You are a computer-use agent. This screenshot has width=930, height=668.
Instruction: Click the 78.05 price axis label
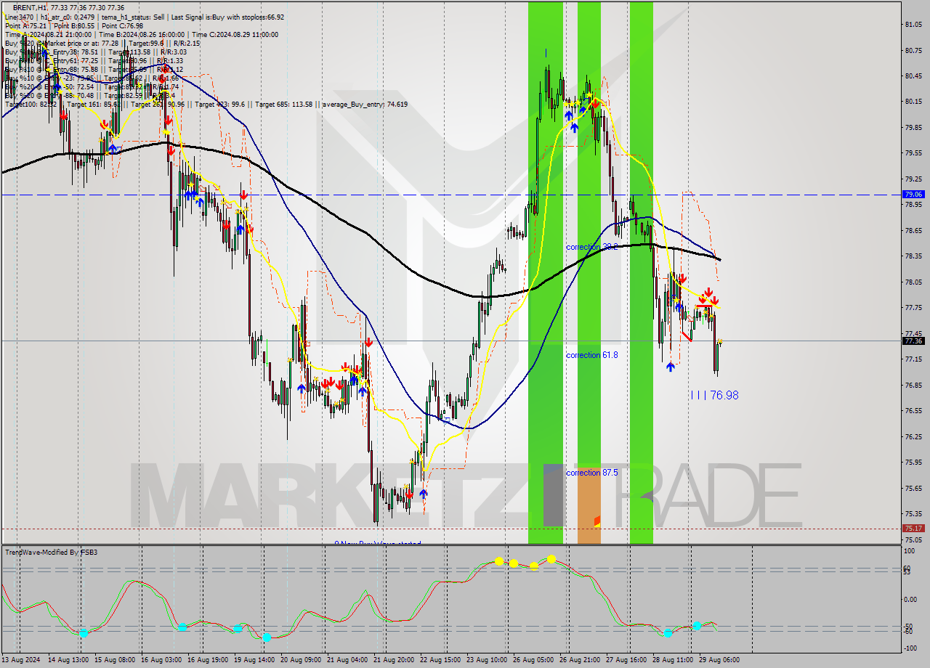click(913, 282)
